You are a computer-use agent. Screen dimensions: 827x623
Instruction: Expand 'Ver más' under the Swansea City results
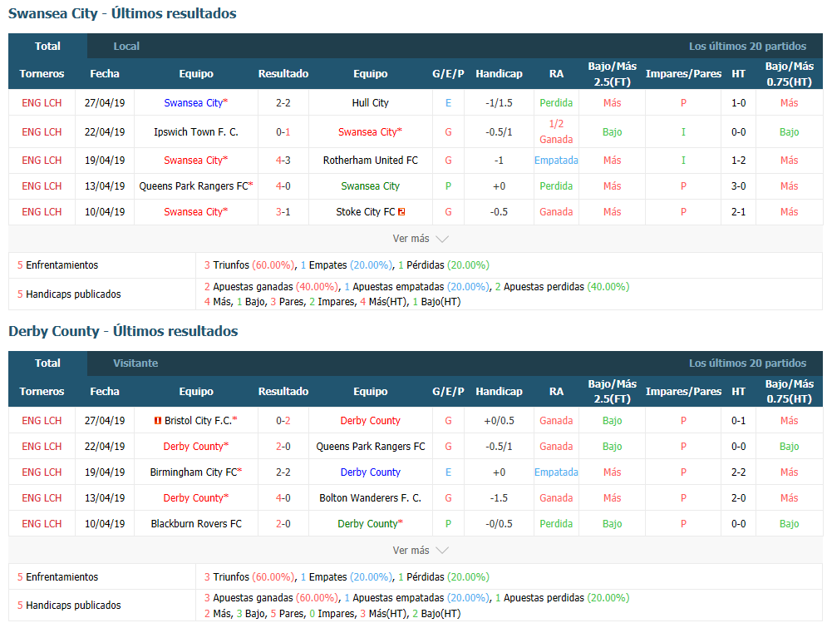click(x=421, y=239)
